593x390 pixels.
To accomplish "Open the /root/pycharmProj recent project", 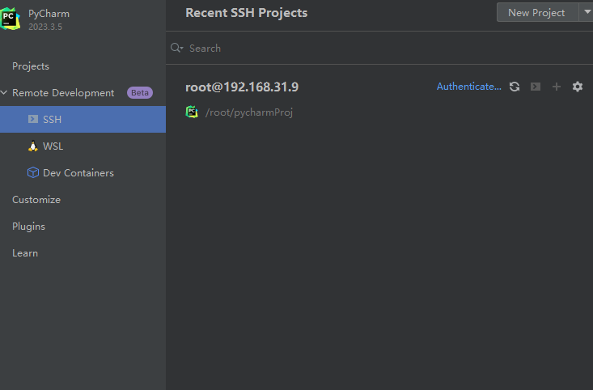I will [x=249, y=112].
